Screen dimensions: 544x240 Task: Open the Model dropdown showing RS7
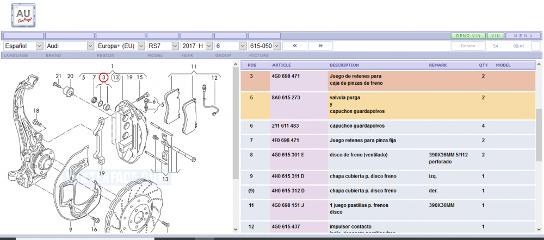click(x=163, y=46)
